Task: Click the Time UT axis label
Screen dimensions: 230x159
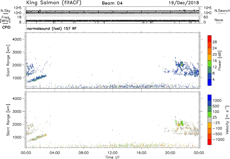Action: (x=112, y=157)
